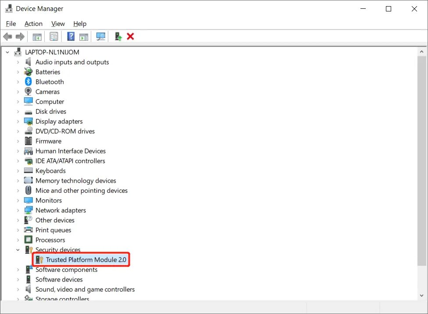Screen dimensions: 428x314
Task: Expand Sound, video and game controllers
Action: pos(18,289)
